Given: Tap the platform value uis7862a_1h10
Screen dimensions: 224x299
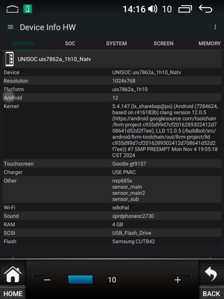Looking at the screenshot, I should pyautogui.click(x=130, y=89).
